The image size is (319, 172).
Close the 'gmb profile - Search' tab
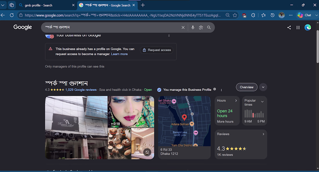[x=73, y=5]
